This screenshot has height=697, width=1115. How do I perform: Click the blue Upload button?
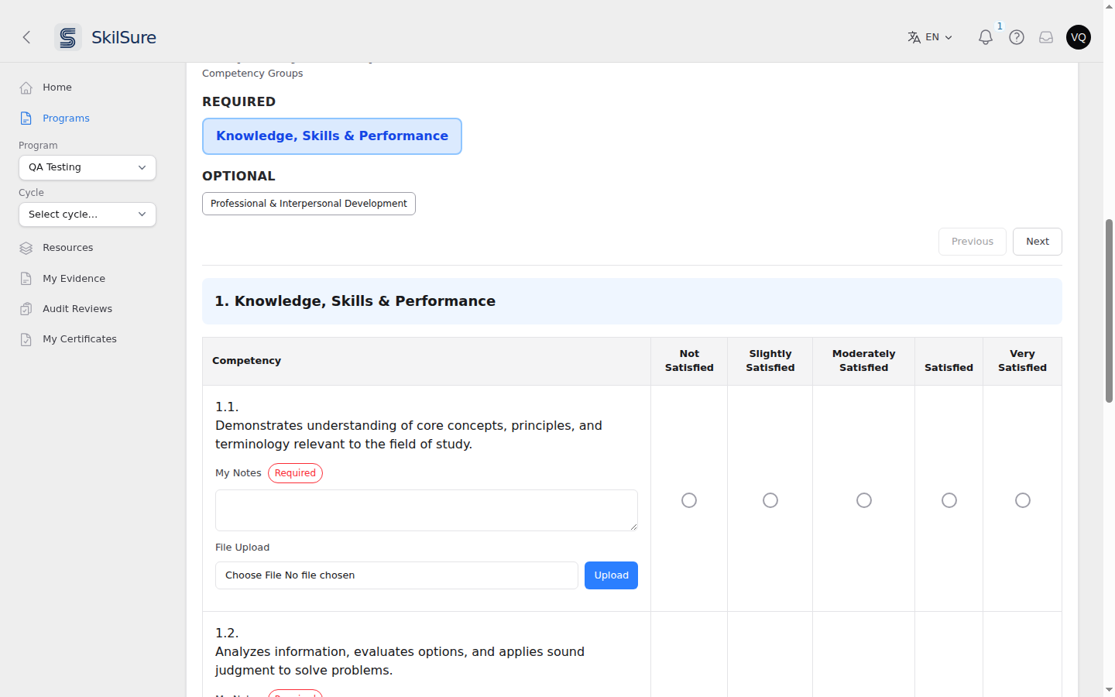tap(611, 575)
